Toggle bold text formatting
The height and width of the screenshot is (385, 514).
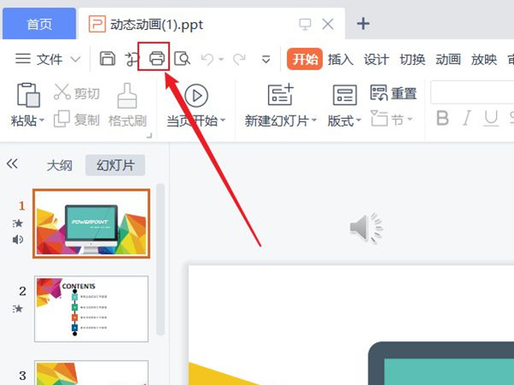tap(443, 118)
